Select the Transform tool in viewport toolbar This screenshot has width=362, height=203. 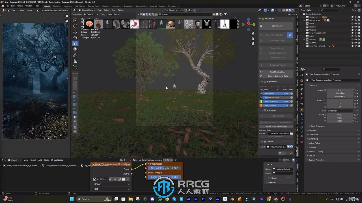[75, 49]
